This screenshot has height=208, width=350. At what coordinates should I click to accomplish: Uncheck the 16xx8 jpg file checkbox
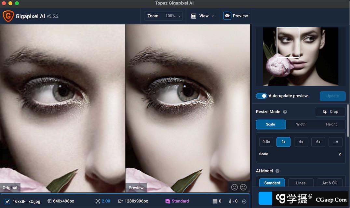(x=7, y=201)
